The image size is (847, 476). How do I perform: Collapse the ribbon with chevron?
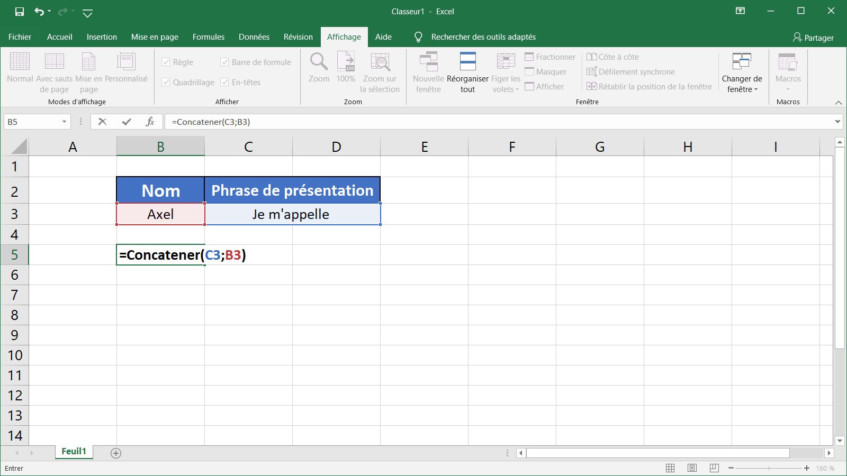(x=838, y=102)
